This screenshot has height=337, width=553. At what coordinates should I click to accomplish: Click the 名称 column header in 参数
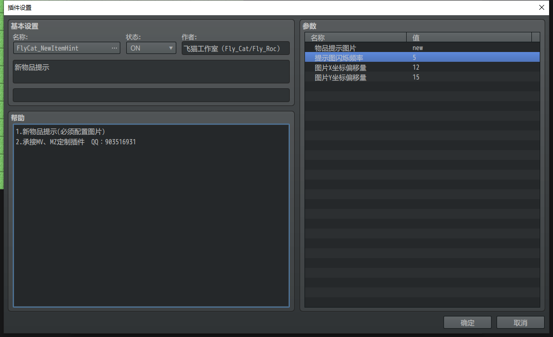click(x=356, y=37)
